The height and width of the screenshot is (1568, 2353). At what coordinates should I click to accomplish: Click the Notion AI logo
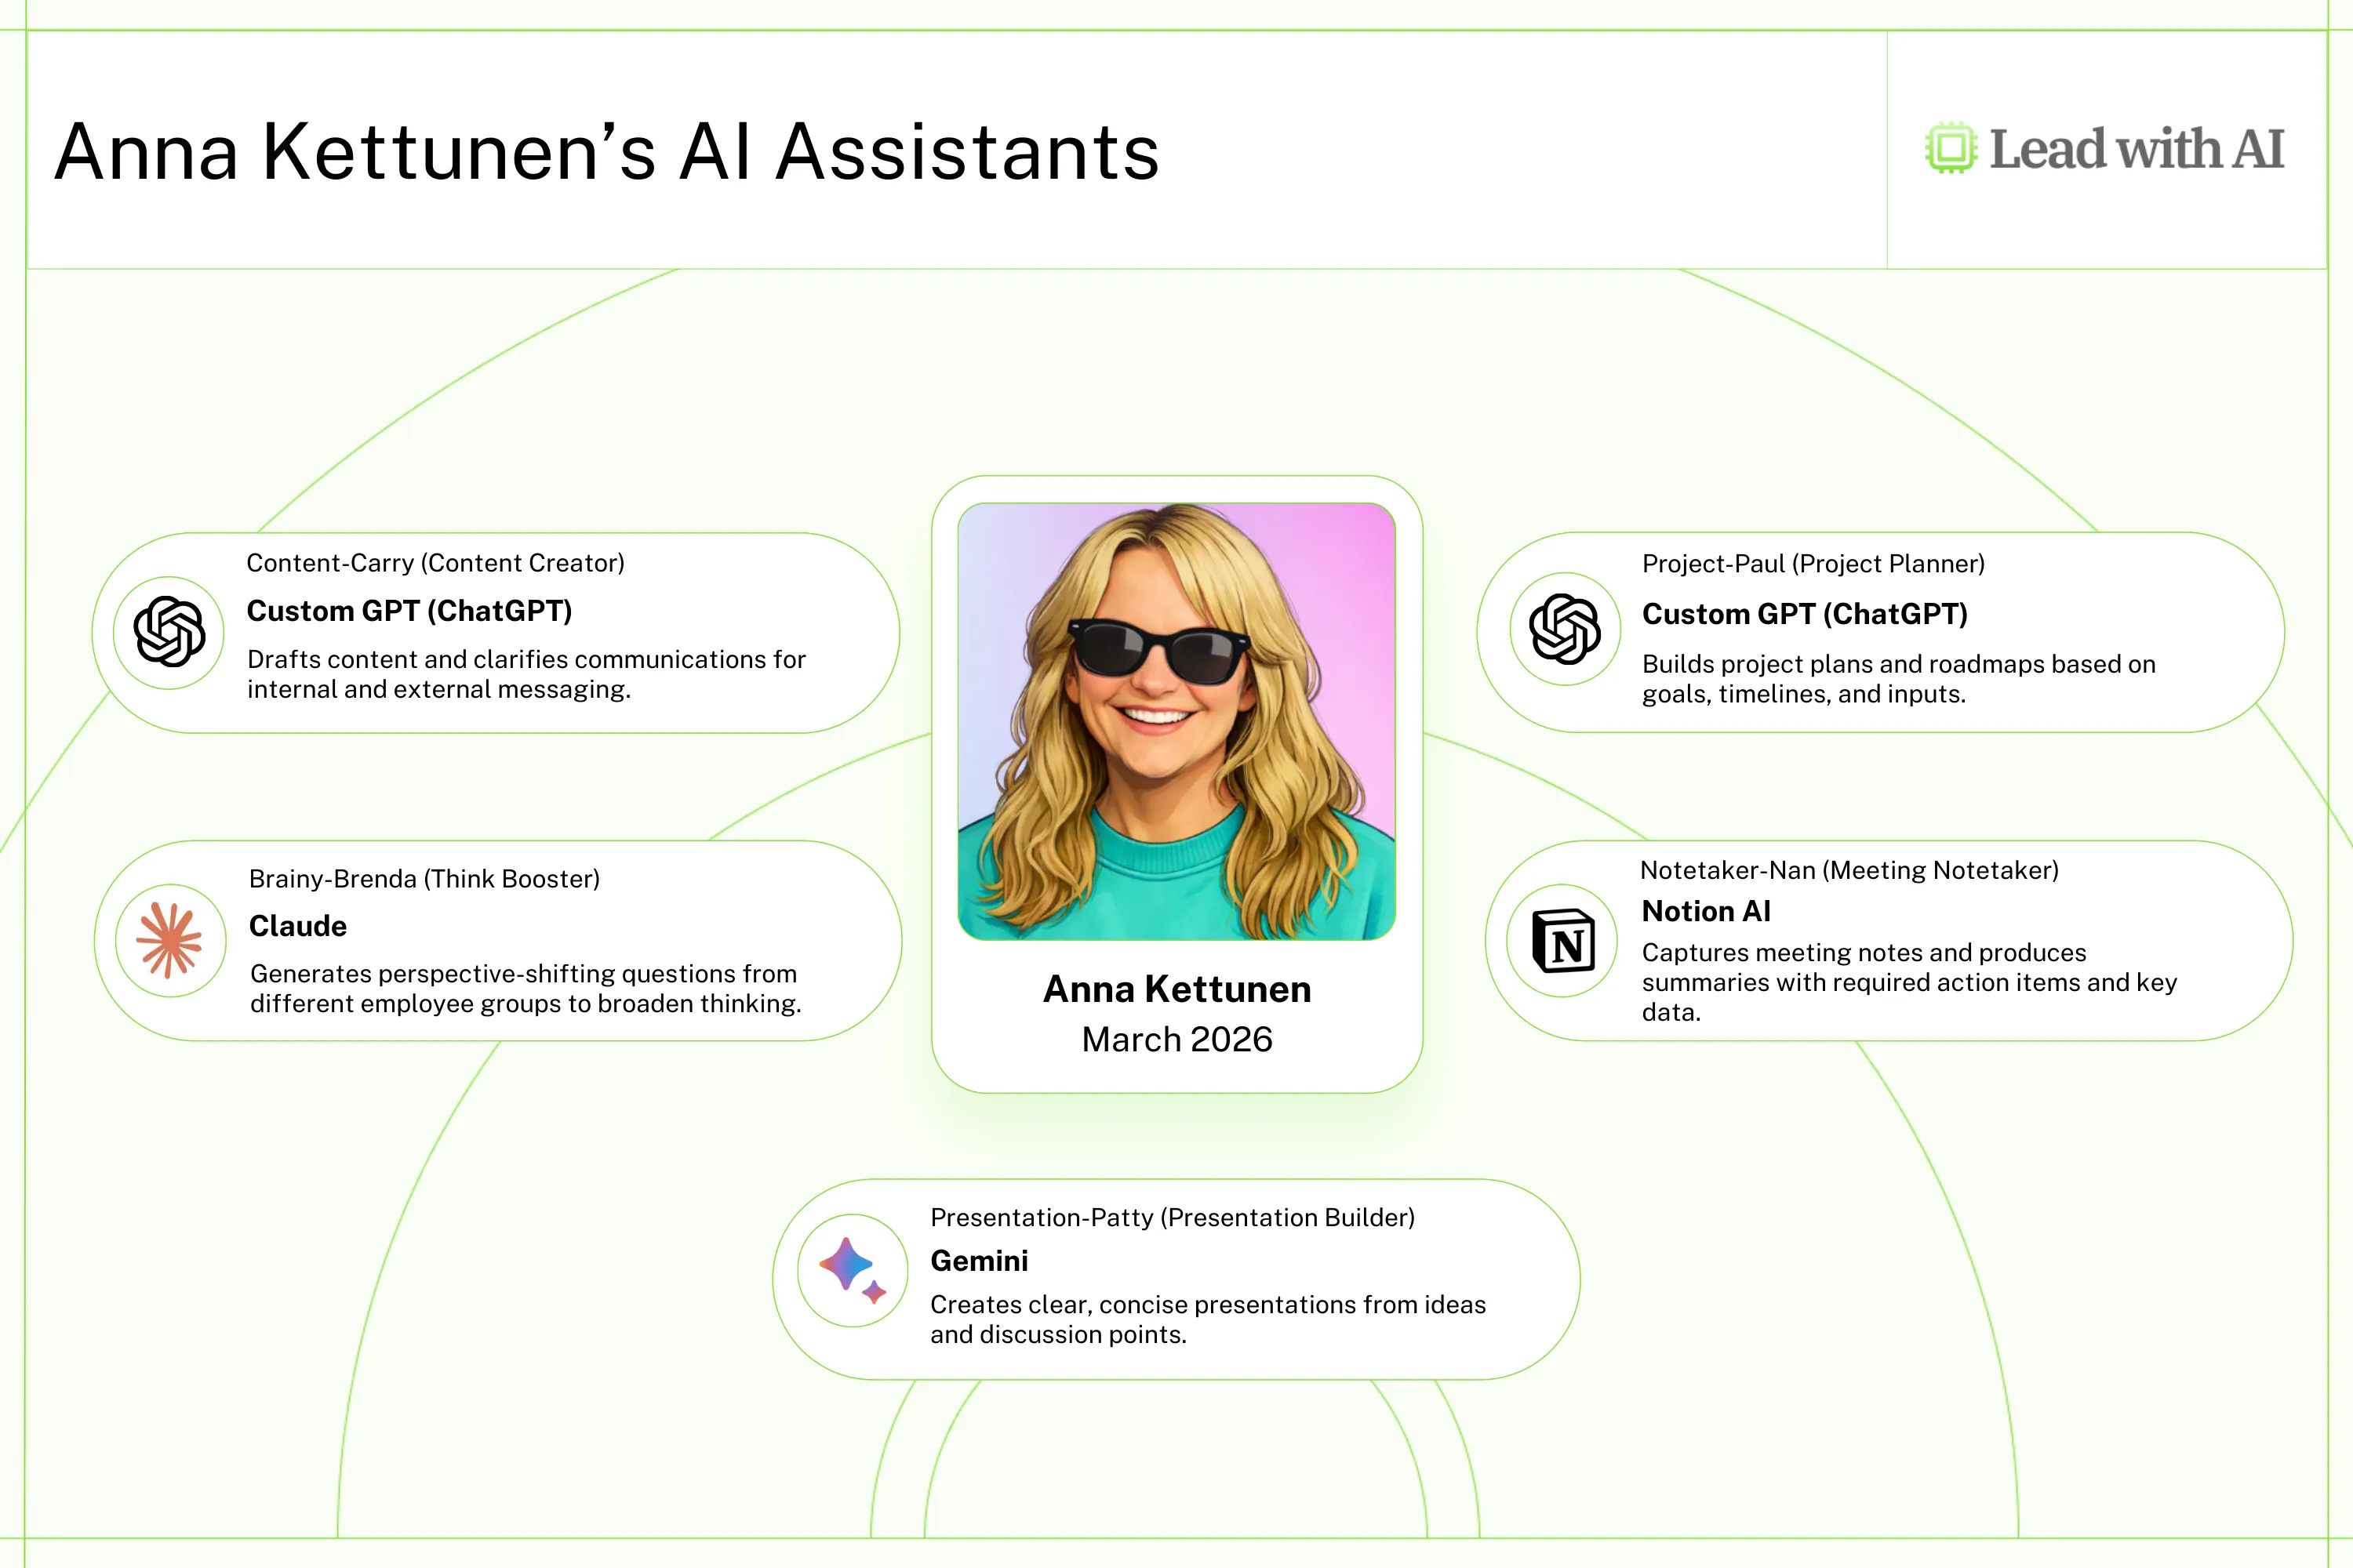[x=1564, y=941]
